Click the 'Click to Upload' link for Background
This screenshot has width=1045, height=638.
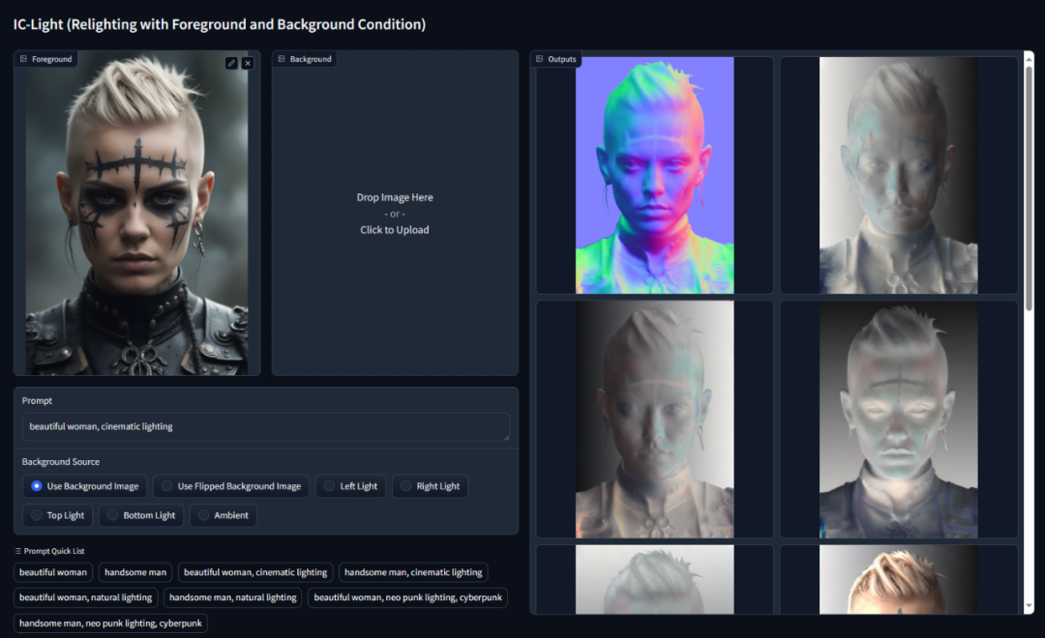(394, 229)
